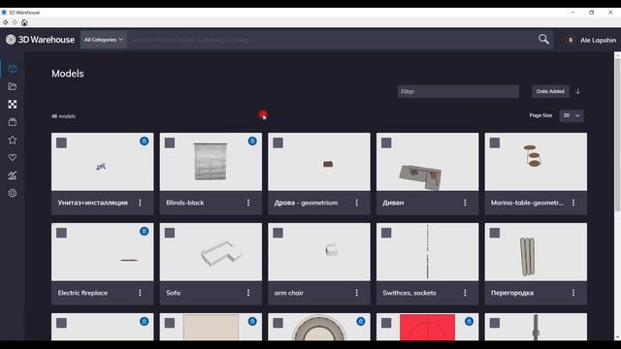Select checkbox on arm chair card
The height and width of the screenshot is (349, 621).
(278, 233)
